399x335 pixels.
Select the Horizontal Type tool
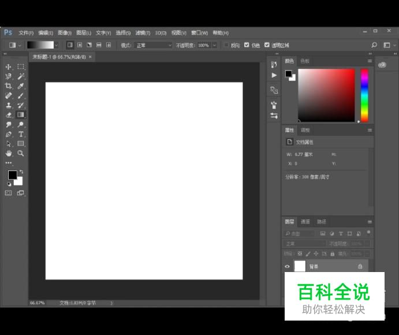[x=21, y=134]
